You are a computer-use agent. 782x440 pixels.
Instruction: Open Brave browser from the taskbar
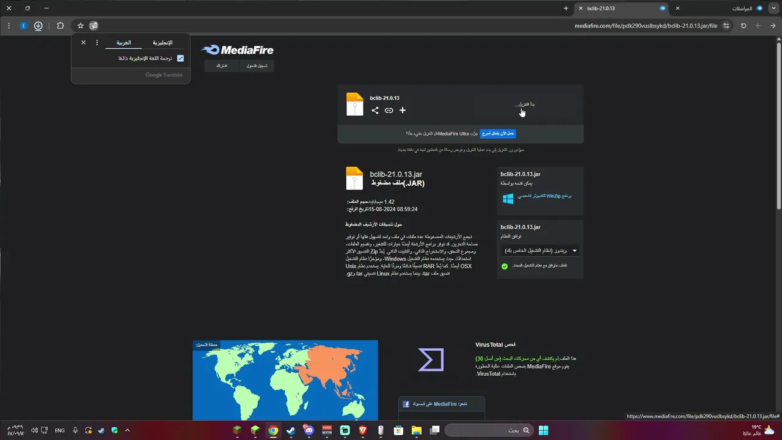(x=363, y=431)
